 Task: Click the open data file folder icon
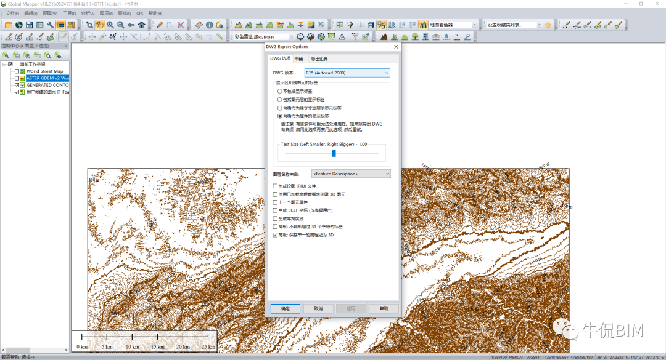tap(9, 25)
